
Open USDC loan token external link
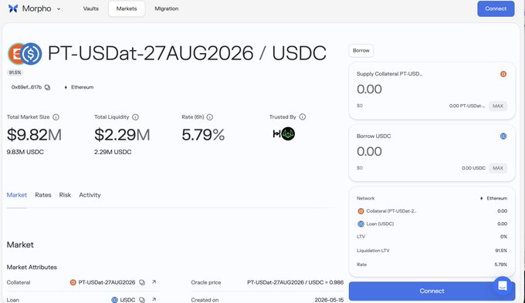click(x=154, y=299)
